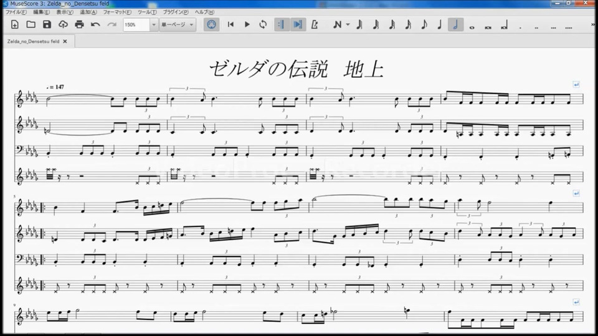The width and height of the screenshot is (598, 336).
Task: Select the title text ゼルダの伝説 地上
Action: click(296, 69)
